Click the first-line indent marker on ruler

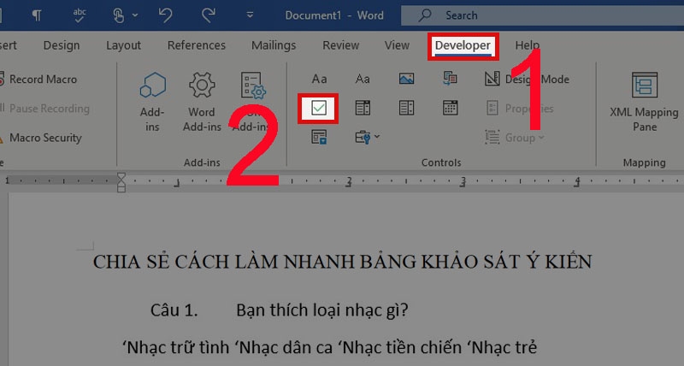(x=121, y=177)
